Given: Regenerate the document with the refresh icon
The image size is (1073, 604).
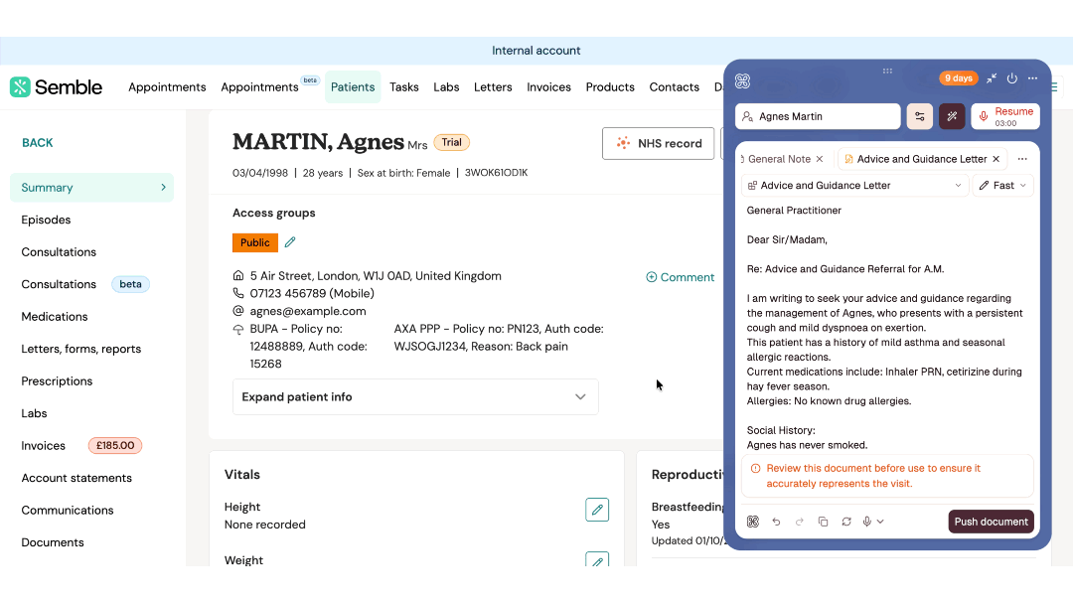Looking at the screenshot, I should point(846,522).
